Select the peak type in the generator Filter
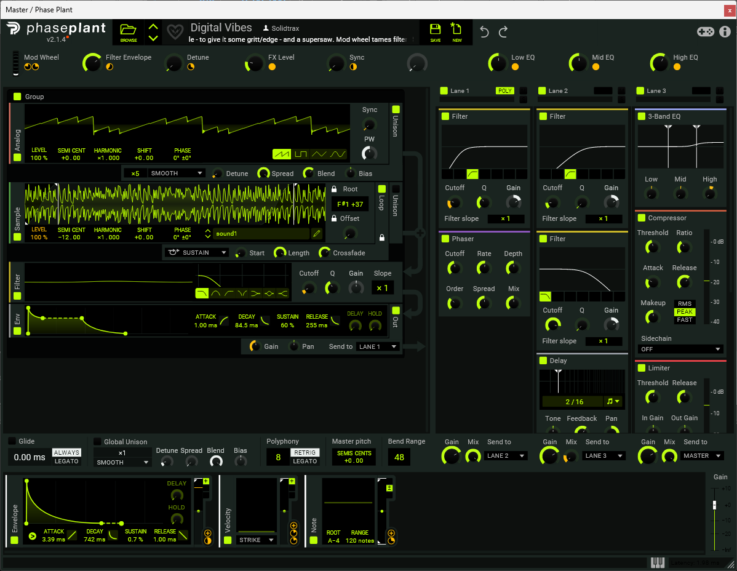The height and width of the screenshot is (571, 737). click(269, 293)
